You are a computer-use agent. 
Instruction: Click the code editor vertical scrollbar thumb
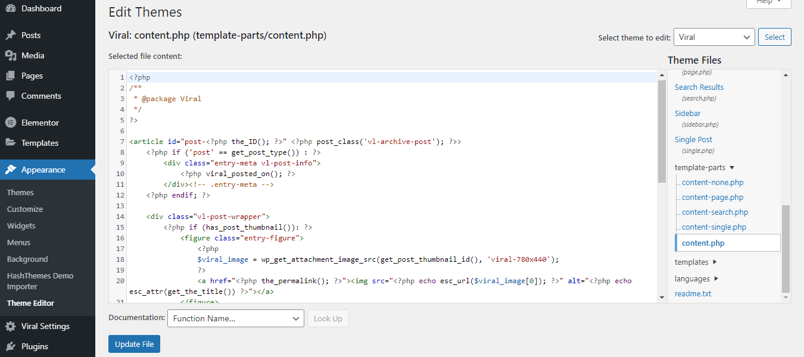(x=662, y=131)
